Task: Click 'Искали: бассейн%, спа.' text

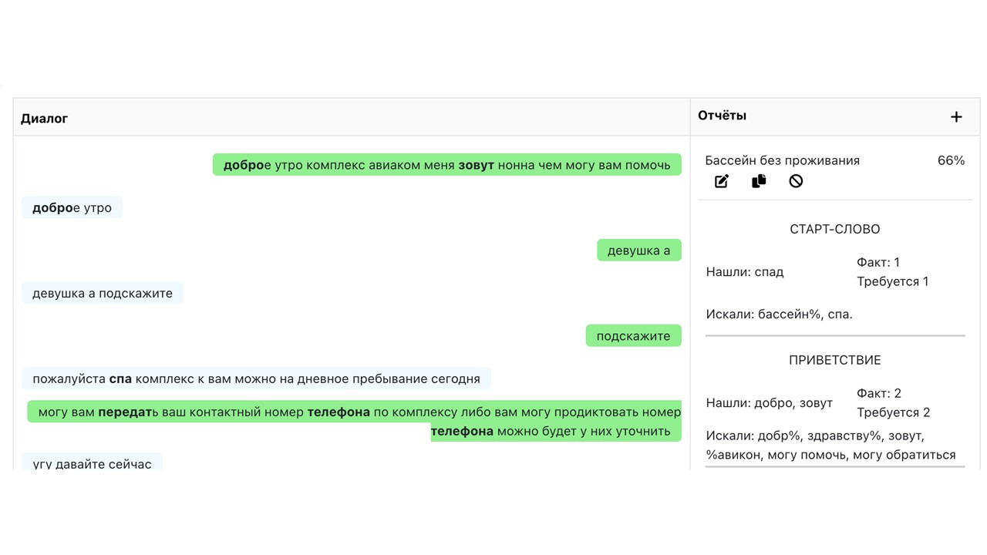Action: [779, 314]
